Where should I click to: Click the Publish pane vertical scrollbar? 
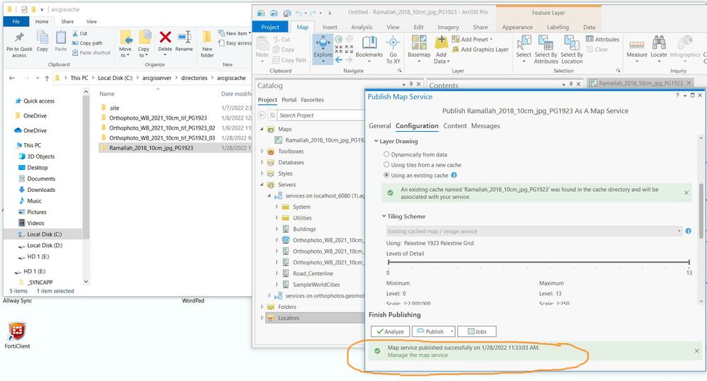pyautogui.click(x=701, y=211)
